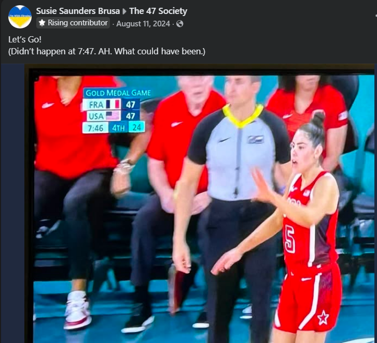Viewport: 377px width, 343px height.
Task: Click the French flag in scoreboard
Action: click(x=113, y=105)
